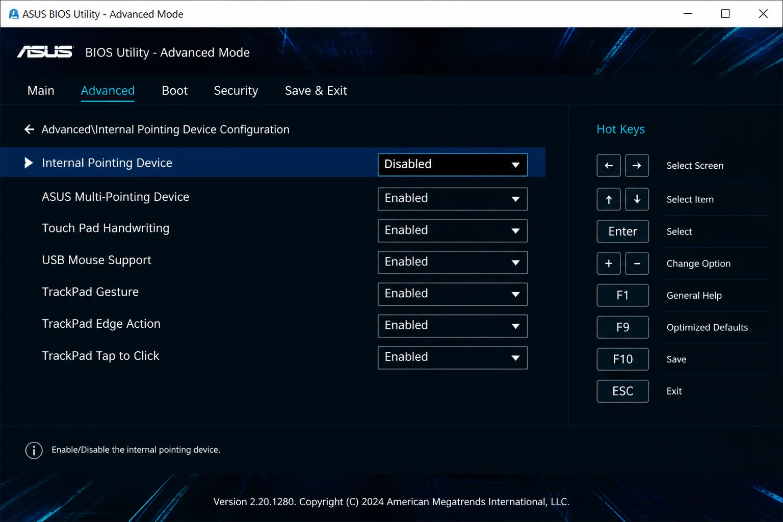The height and width of the screenshot is (522, 783).
Task: Click the minus Change Option key
Action: [x=637, y=264]
